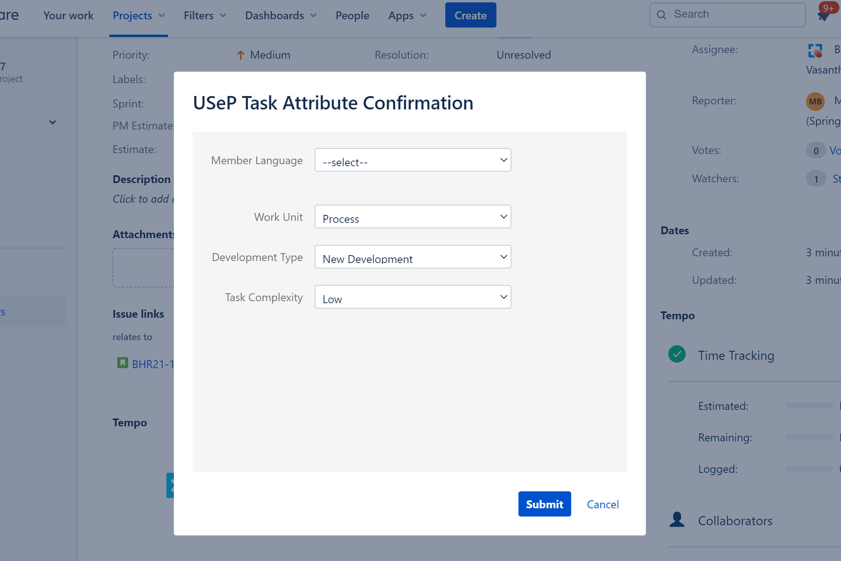The width and height of the screenshot is (841, 561).
Task: Open the Development Type dropdown
Action: (413, 257)
